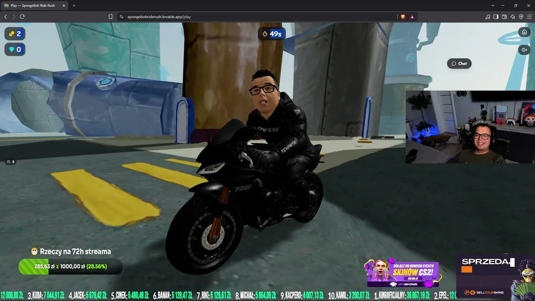Click BANAN's donation entry in the ticker
This screenshot has height=301, width=535.
pyautogui.click(x=173, y=296)
